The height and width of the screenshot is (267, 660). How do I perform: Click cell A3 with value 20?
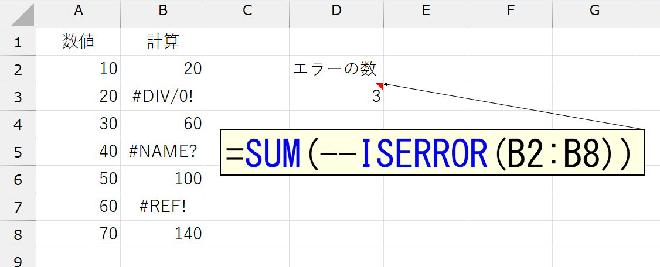79,97
